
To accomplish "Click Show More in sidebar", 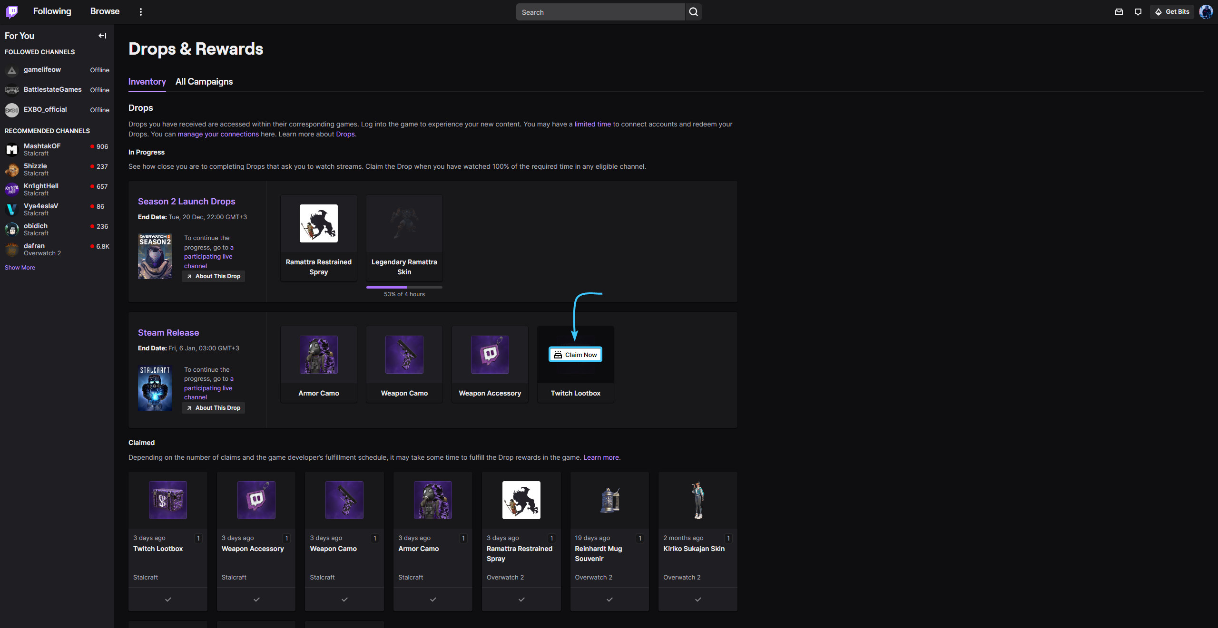I will 20,268.
